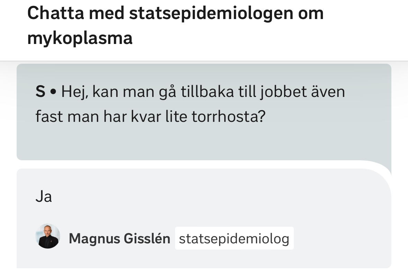Open Magnus Gisslén's profile photo

48,236
